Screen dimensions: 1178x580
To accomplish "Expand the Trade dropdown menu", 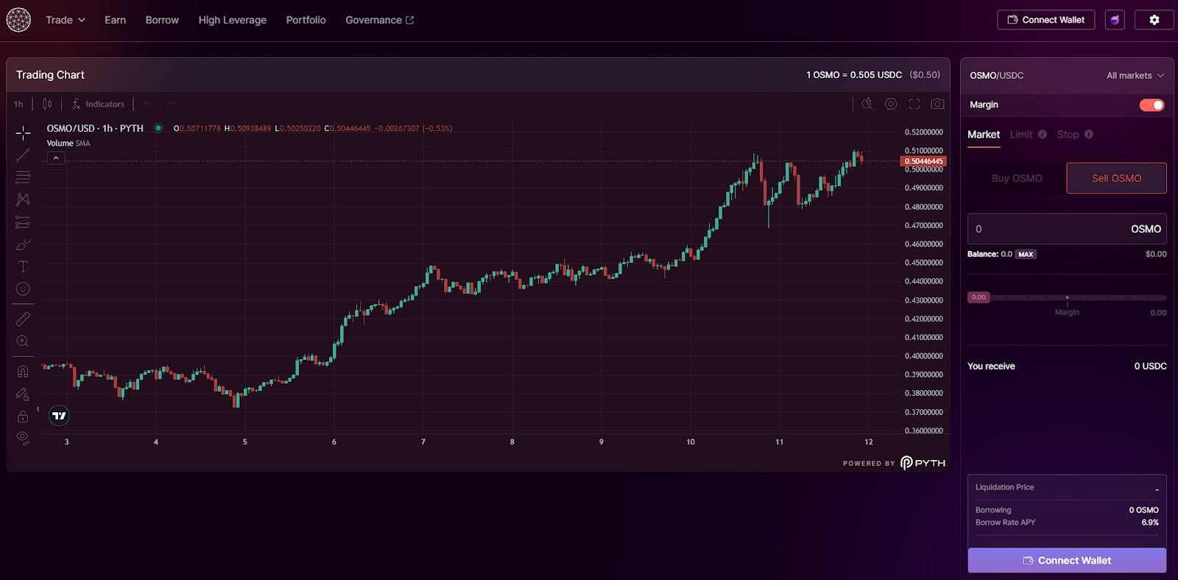I will [x=66, y=20].
